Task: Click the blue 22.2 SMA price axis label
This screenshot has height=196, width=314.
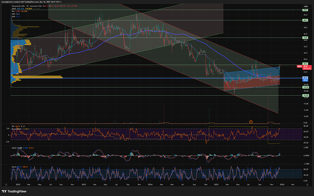Action: click(306, 78)
